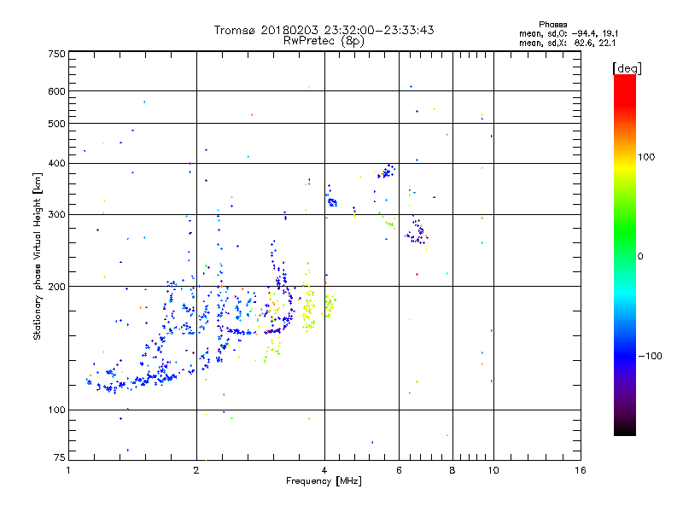Image resolution: width=683 pixels, height=512 pixels.
Task: Click the y-axis tick label 500
Action: tap(56, 124)
